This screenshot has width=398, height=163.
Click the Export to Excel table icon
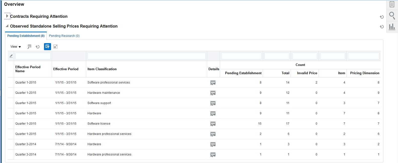pyautogui.click(x=29, y=47)
